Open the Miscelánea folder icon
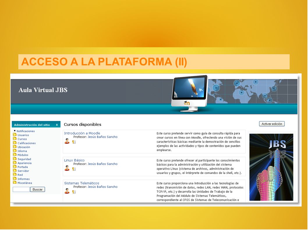308x230 pixels. tap(15, 182)
